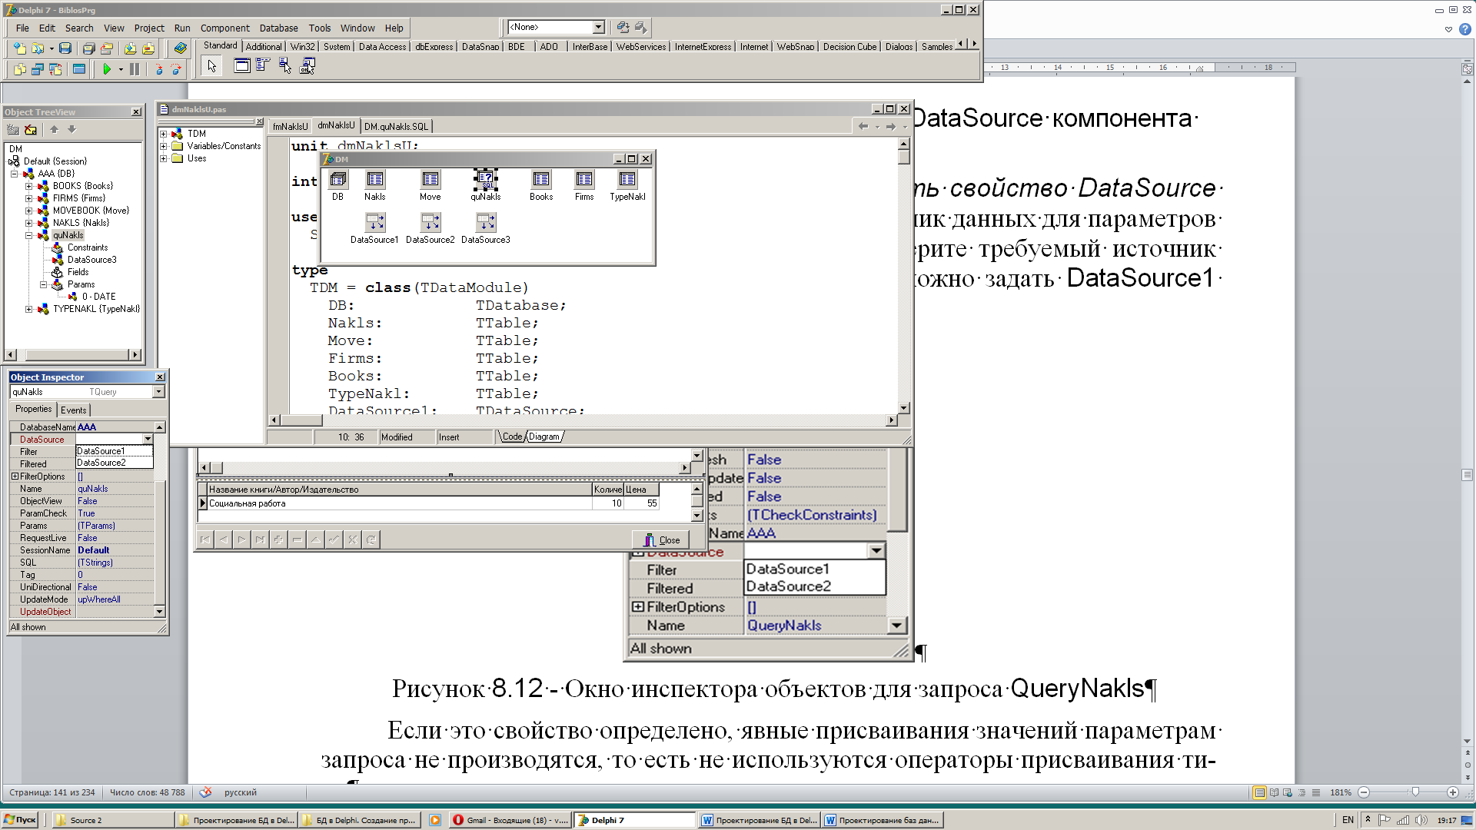Run the project with green arrow
1476x830 pixels.
coord(107,69)
